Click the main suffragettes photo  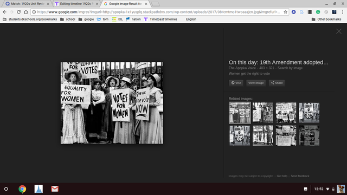(x=112, y=103)
